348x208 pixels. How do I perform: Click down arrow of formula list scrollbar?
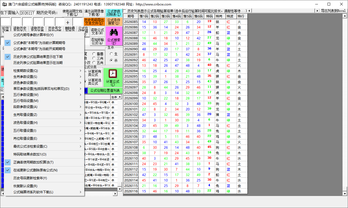[x=120, y=189]
